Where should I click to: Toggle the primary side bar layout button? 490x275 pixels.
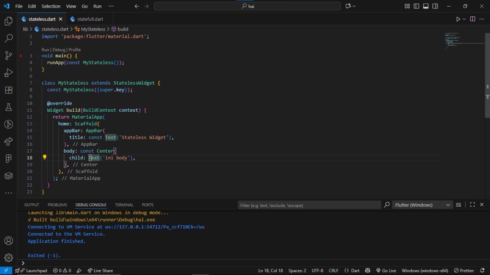[x=416, y=6]
